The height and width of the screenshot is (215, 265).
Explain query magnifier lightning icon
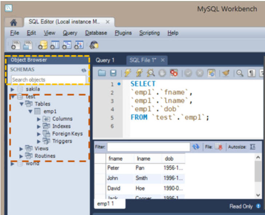click(x=150, y=73)
